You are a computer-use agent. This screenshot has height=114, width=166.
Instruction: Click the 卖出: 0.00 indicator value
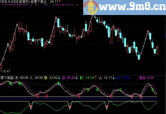coord(146,78)
